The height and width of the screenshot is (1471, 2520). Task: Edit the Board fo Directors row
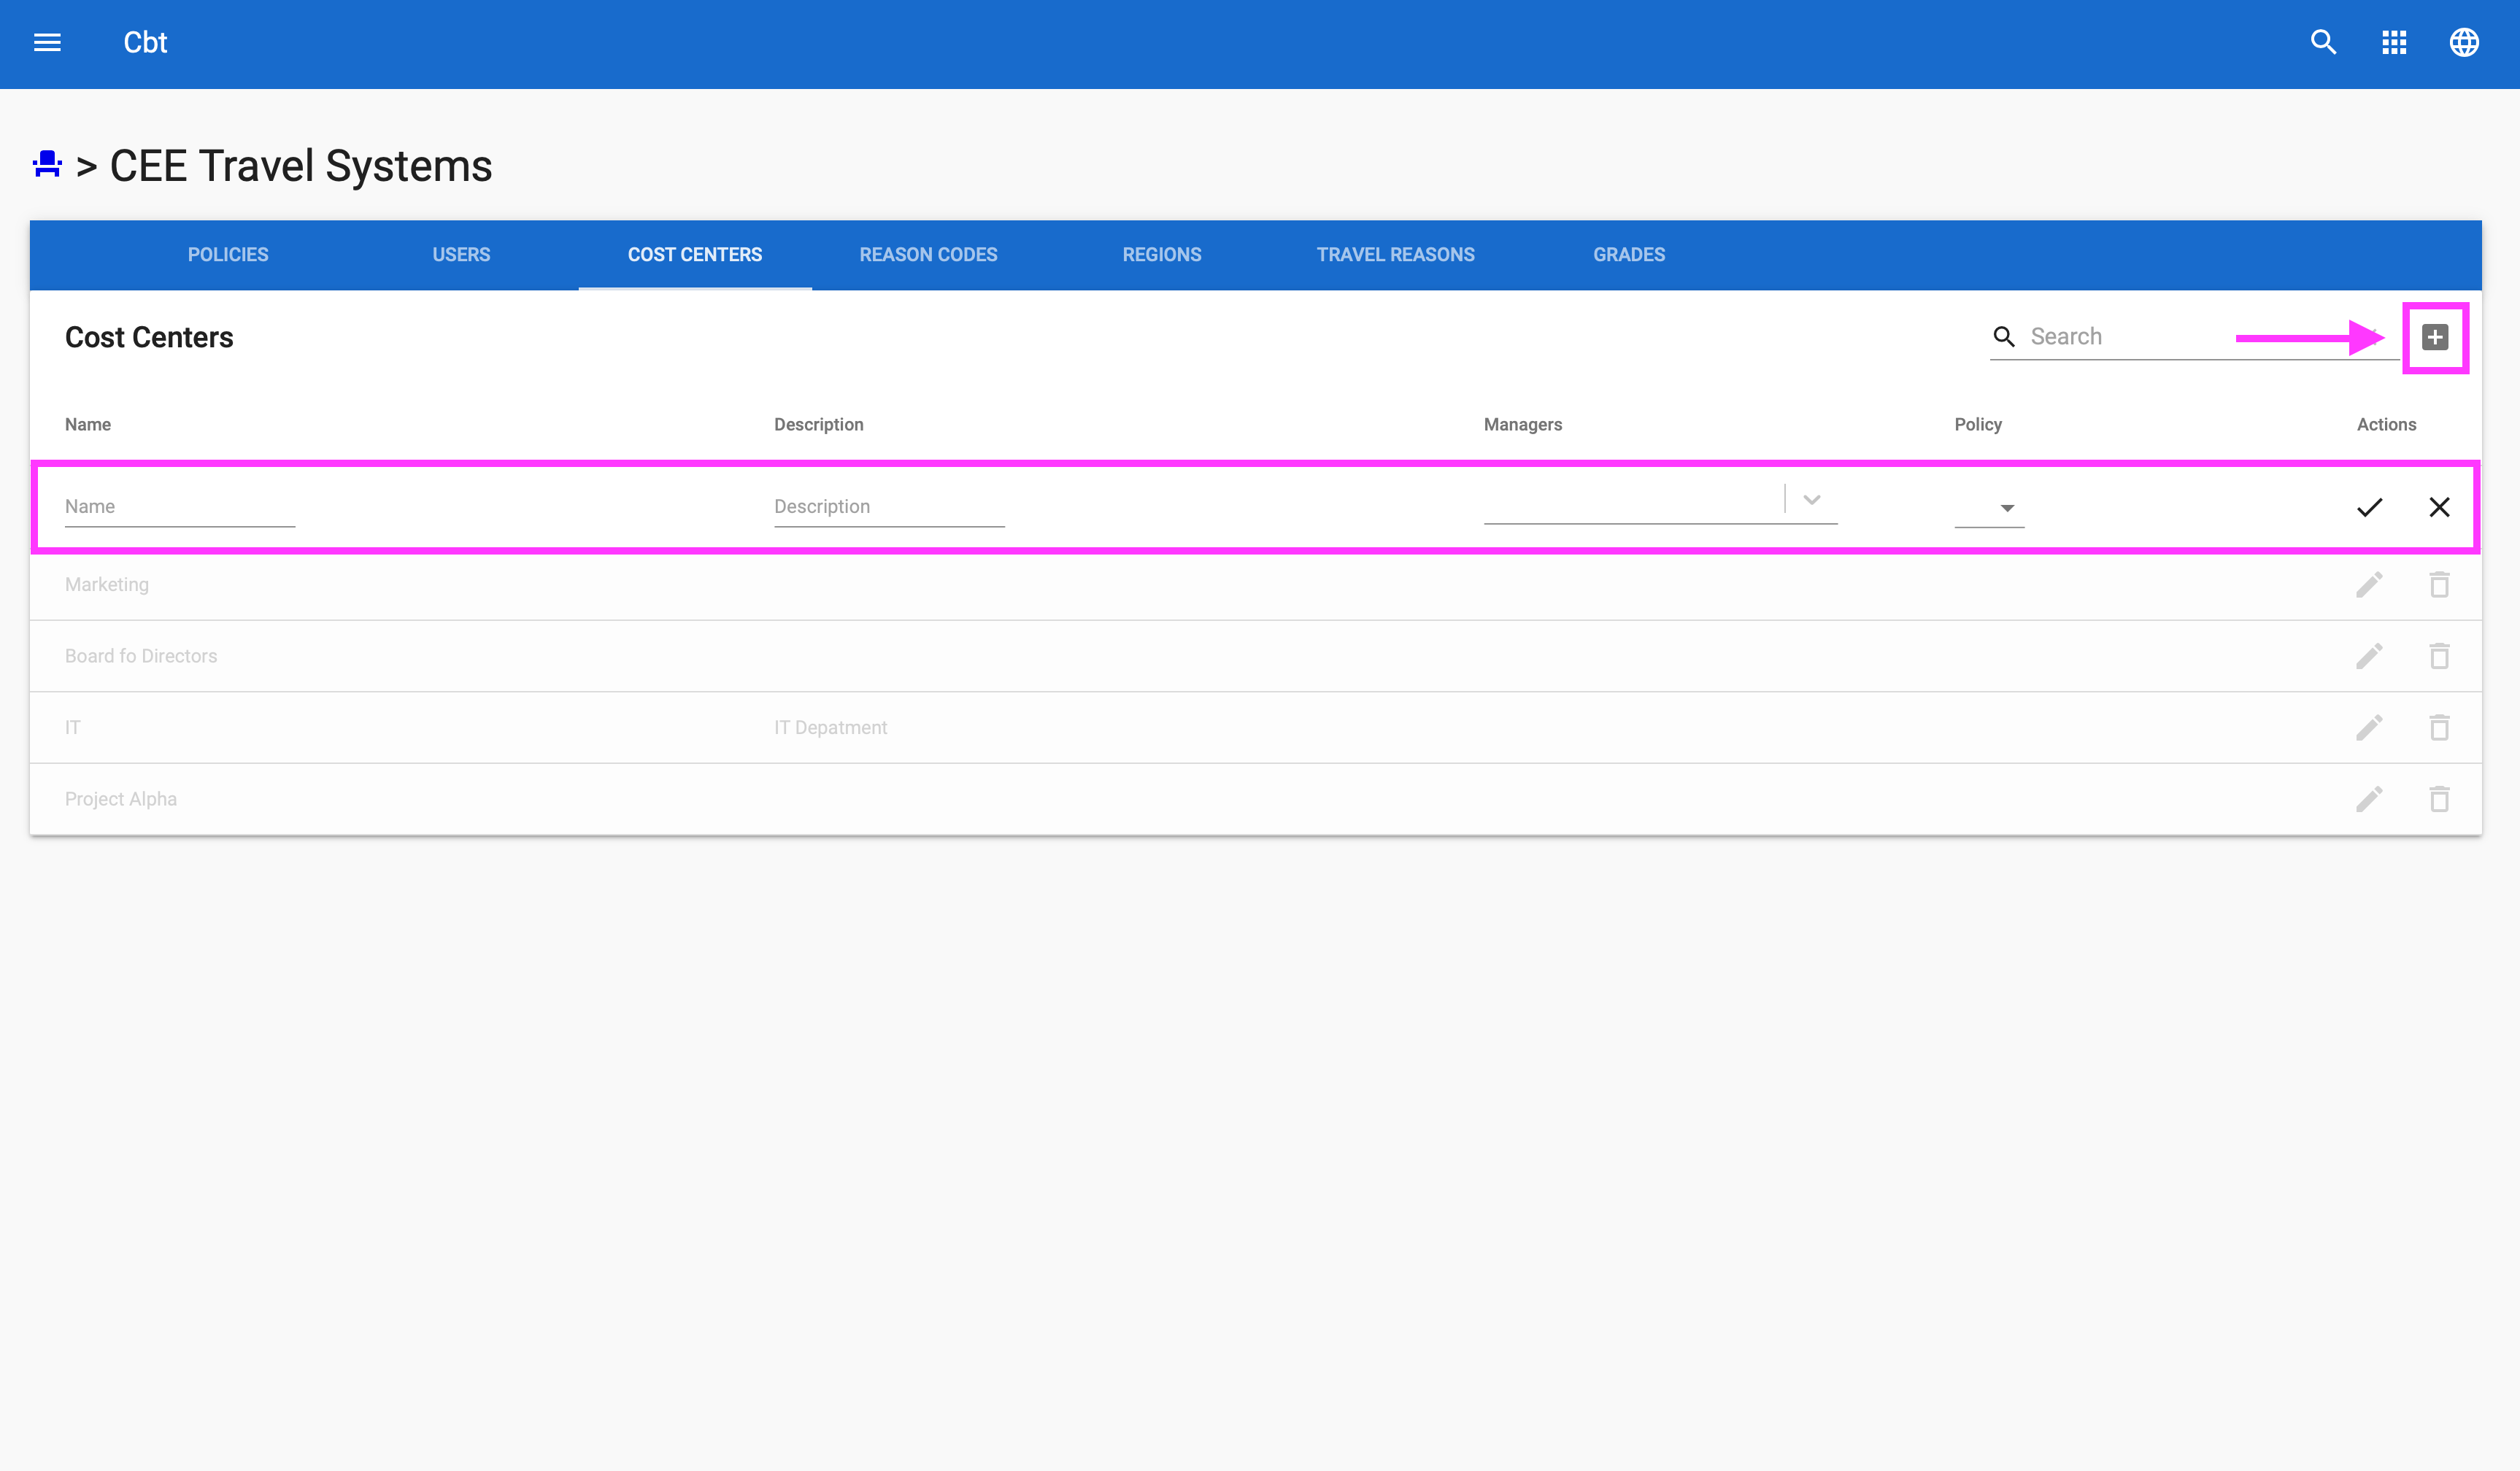[2369, 656]
